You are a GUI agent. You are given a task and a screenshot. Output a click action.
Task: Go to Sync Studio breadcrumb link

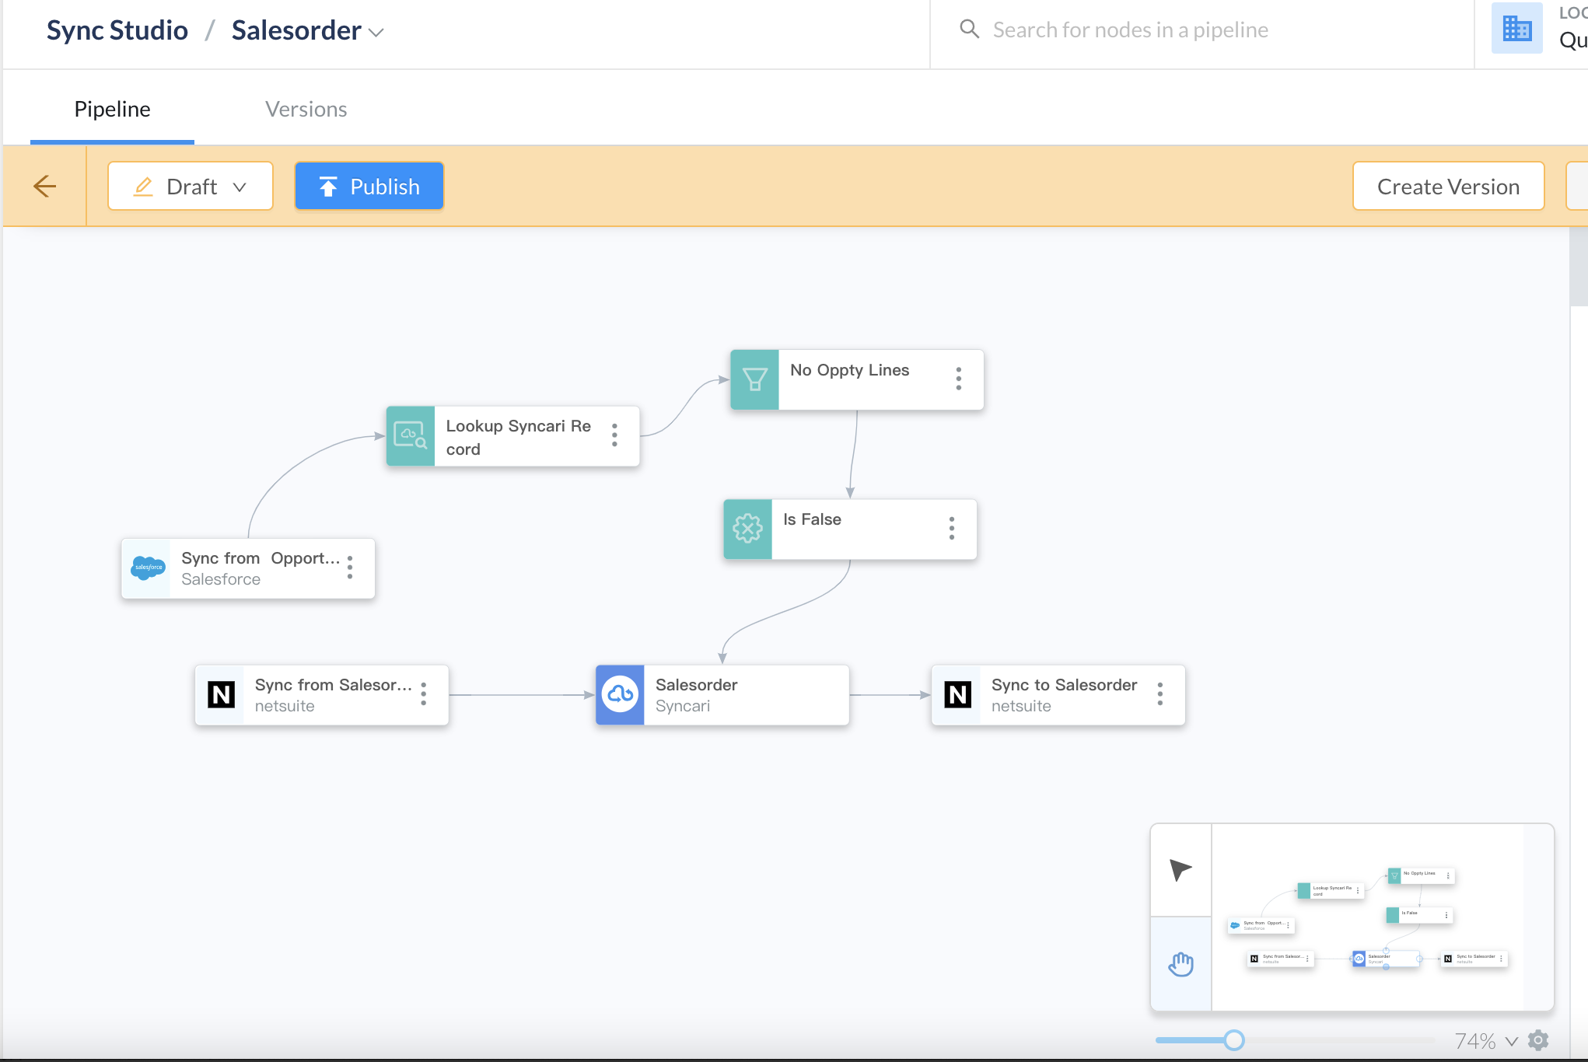pyautogui.click(x=117, y=30)
